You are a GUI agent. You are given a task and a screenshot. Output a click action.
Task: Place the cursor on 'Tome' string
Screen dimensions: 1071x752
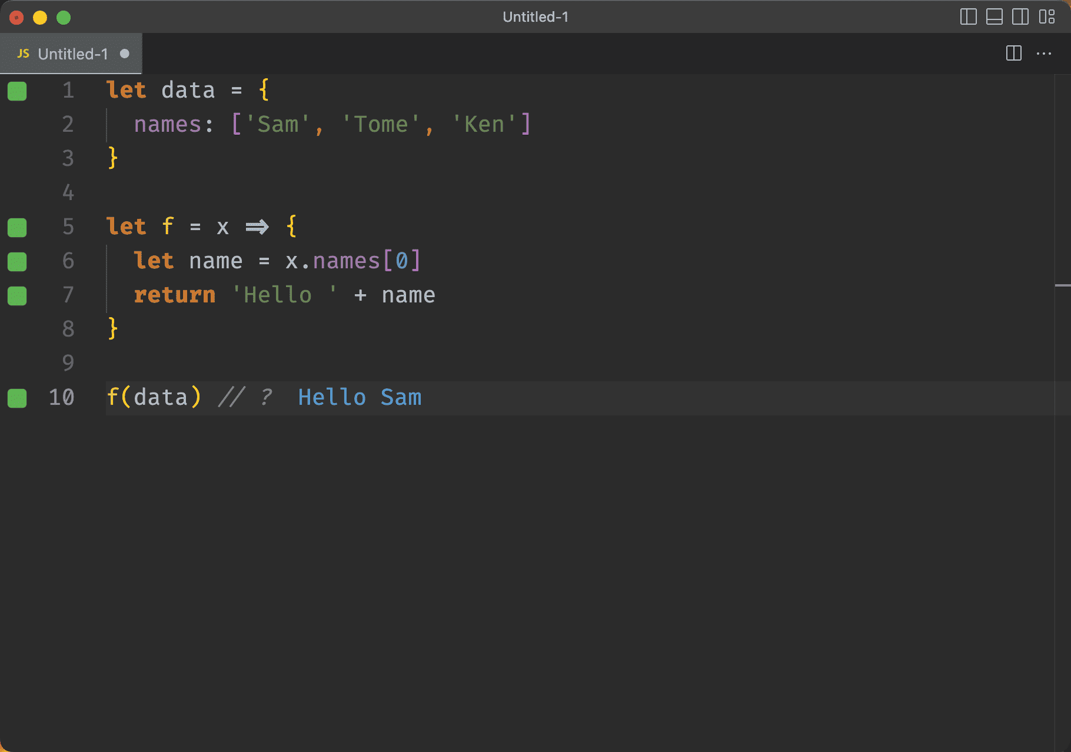(x=381, y=124)
